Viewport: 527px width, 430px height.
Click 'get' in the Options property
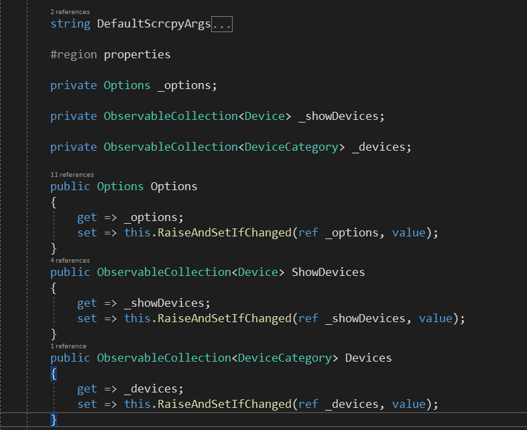pos(86,217)
